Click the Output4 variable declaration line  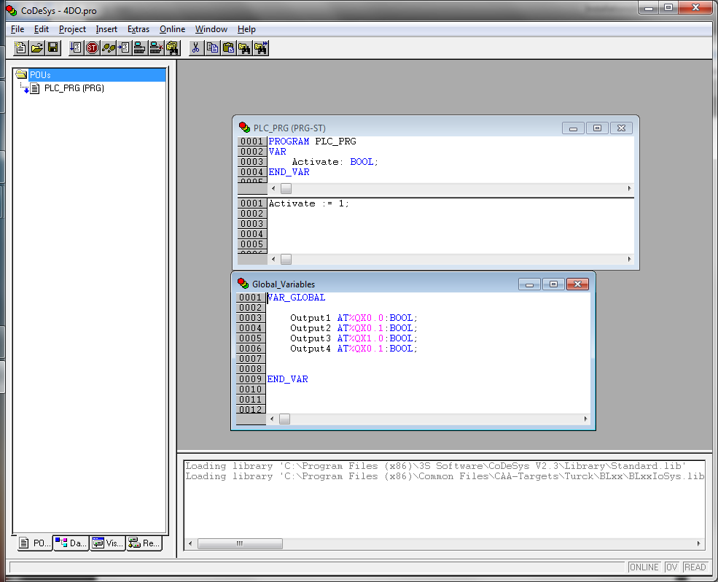coord(354,349)
